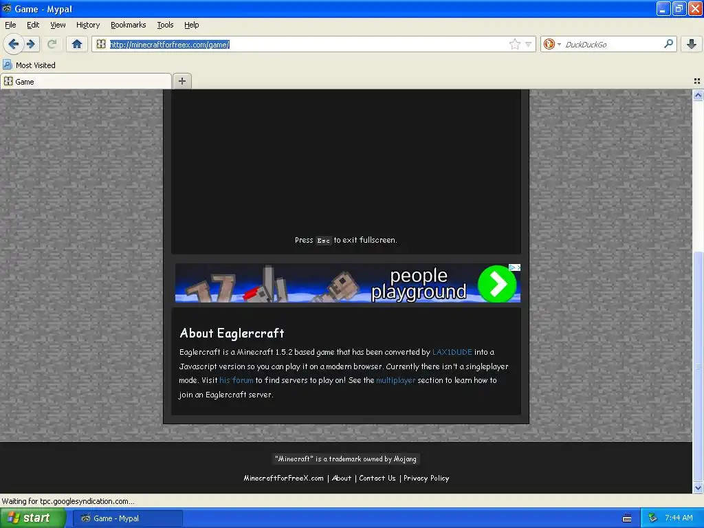Restore down the Mypal window
This screenshot has height=528, width=704.
point(679,8)
